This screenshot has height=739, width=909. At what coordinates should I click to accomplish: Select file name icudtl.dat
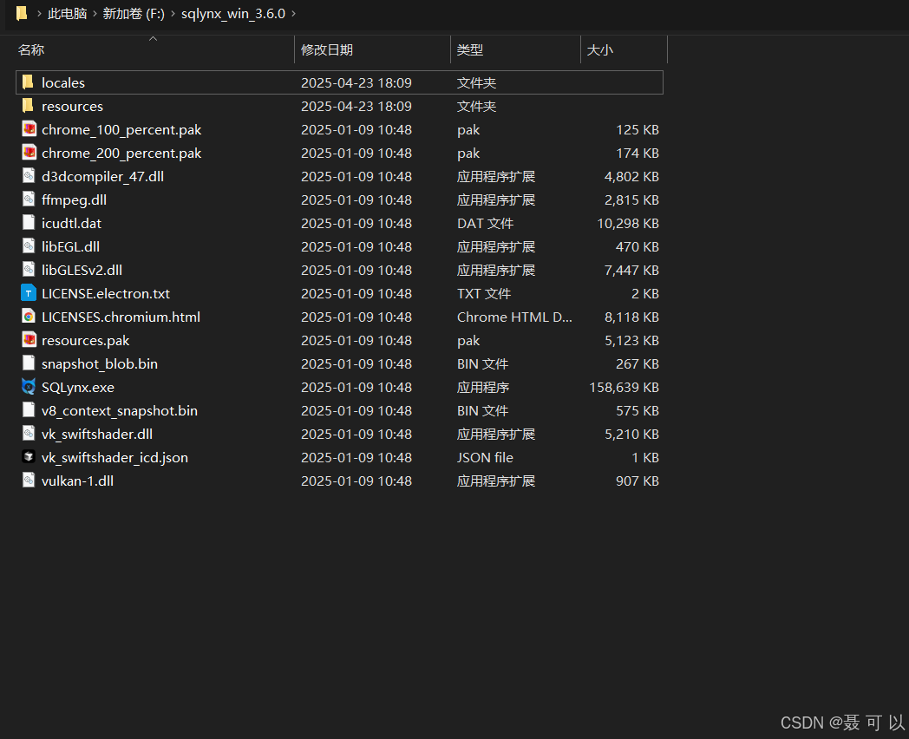click(x=71, y=223)
